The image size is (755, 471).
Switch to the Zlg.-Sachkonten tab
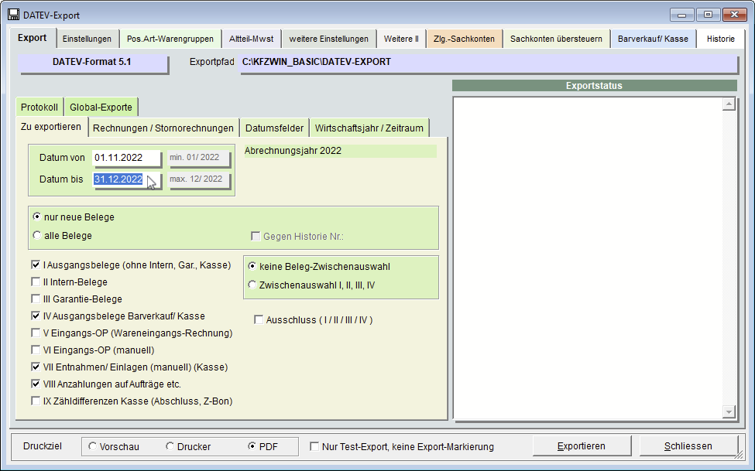[464, 39]
